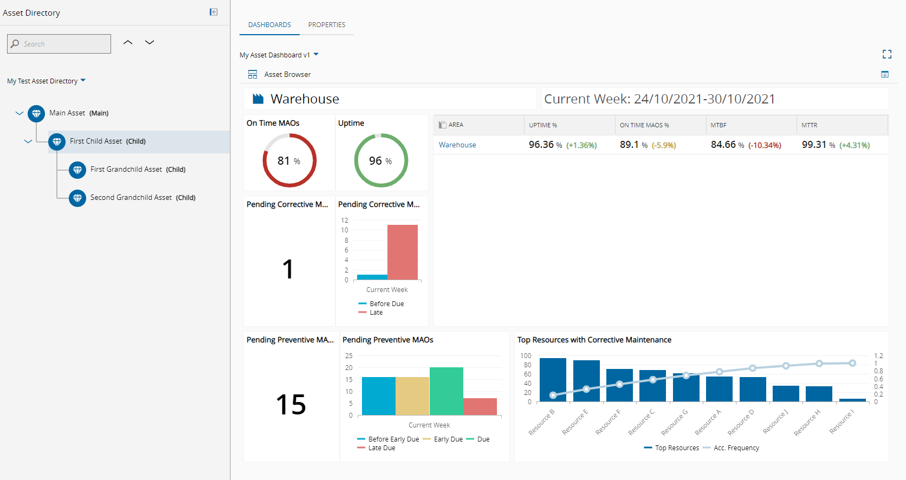Click the fullscreen dashboard icon
906x480 pixels.
(x=886, y=54)
